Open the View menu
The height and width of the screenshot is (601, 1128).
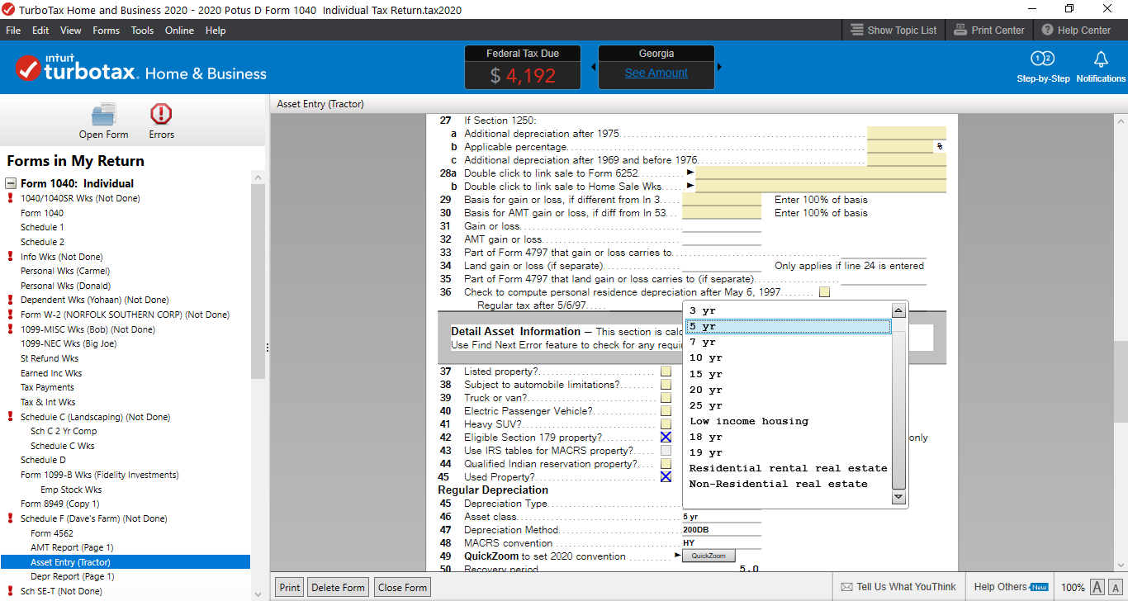coord(71,31)
